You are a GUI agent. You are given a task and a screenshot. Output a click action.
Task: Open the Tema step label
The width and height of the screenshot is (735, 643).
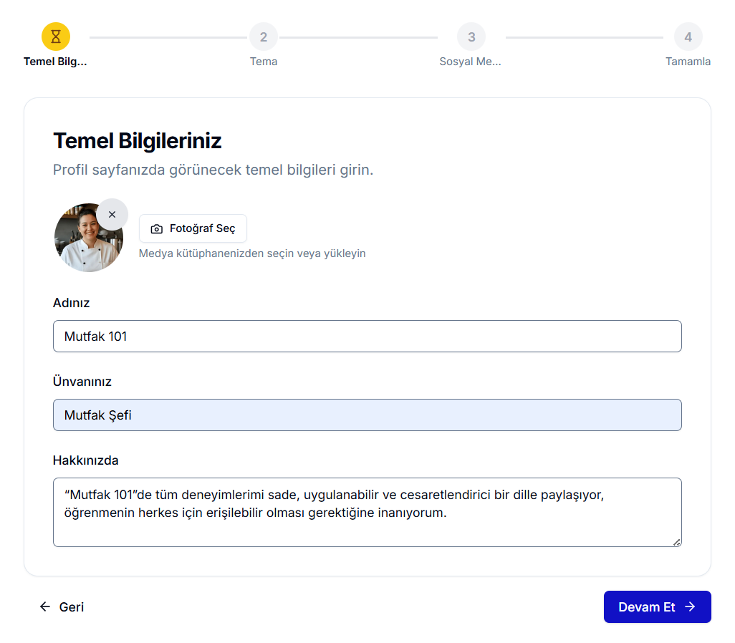click(x=264, y=62)
